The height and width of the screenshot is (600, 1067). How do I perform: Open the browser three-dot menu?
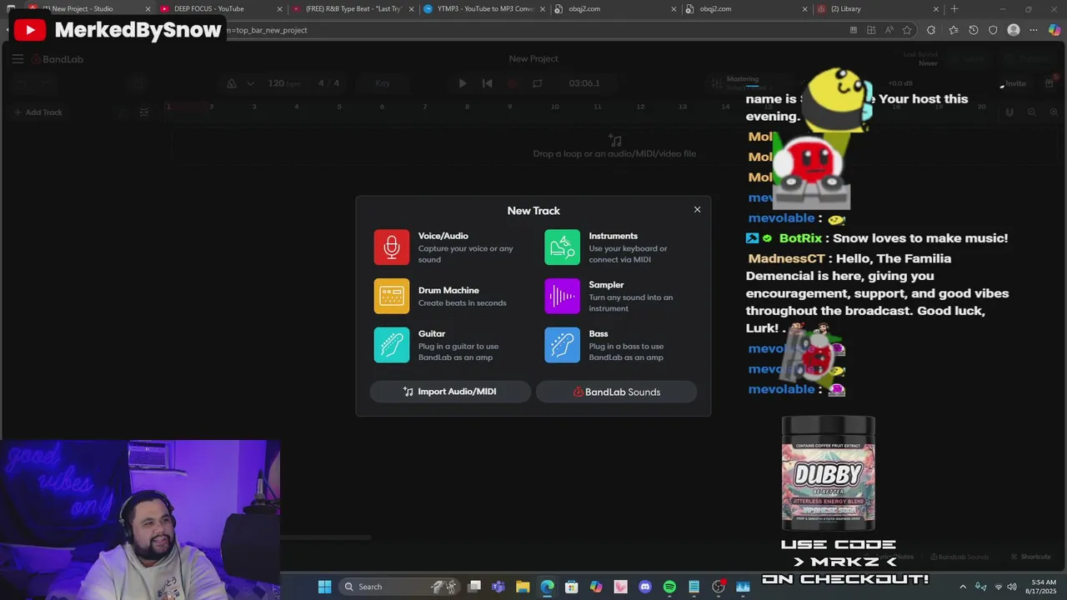[x=1034, y=30]
